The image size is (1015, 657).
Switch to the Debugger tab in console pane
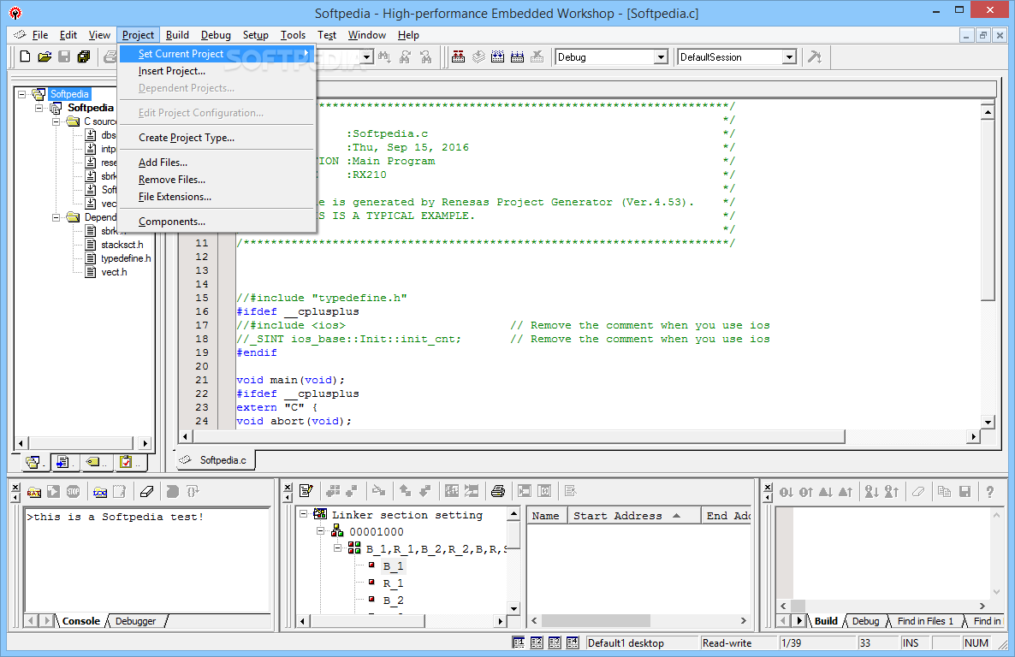point(135,621)
